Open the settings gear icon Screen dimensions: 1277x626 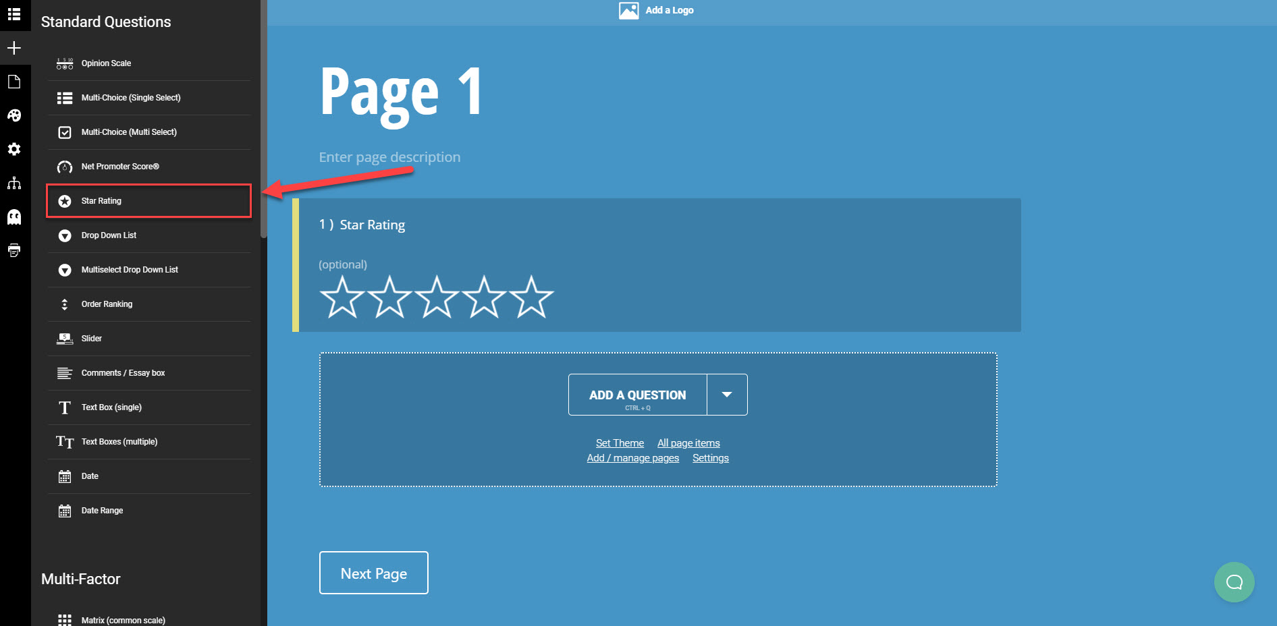(14, 149)
